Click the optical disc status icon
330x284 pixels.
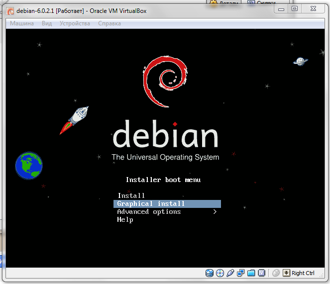coord(220,273)
